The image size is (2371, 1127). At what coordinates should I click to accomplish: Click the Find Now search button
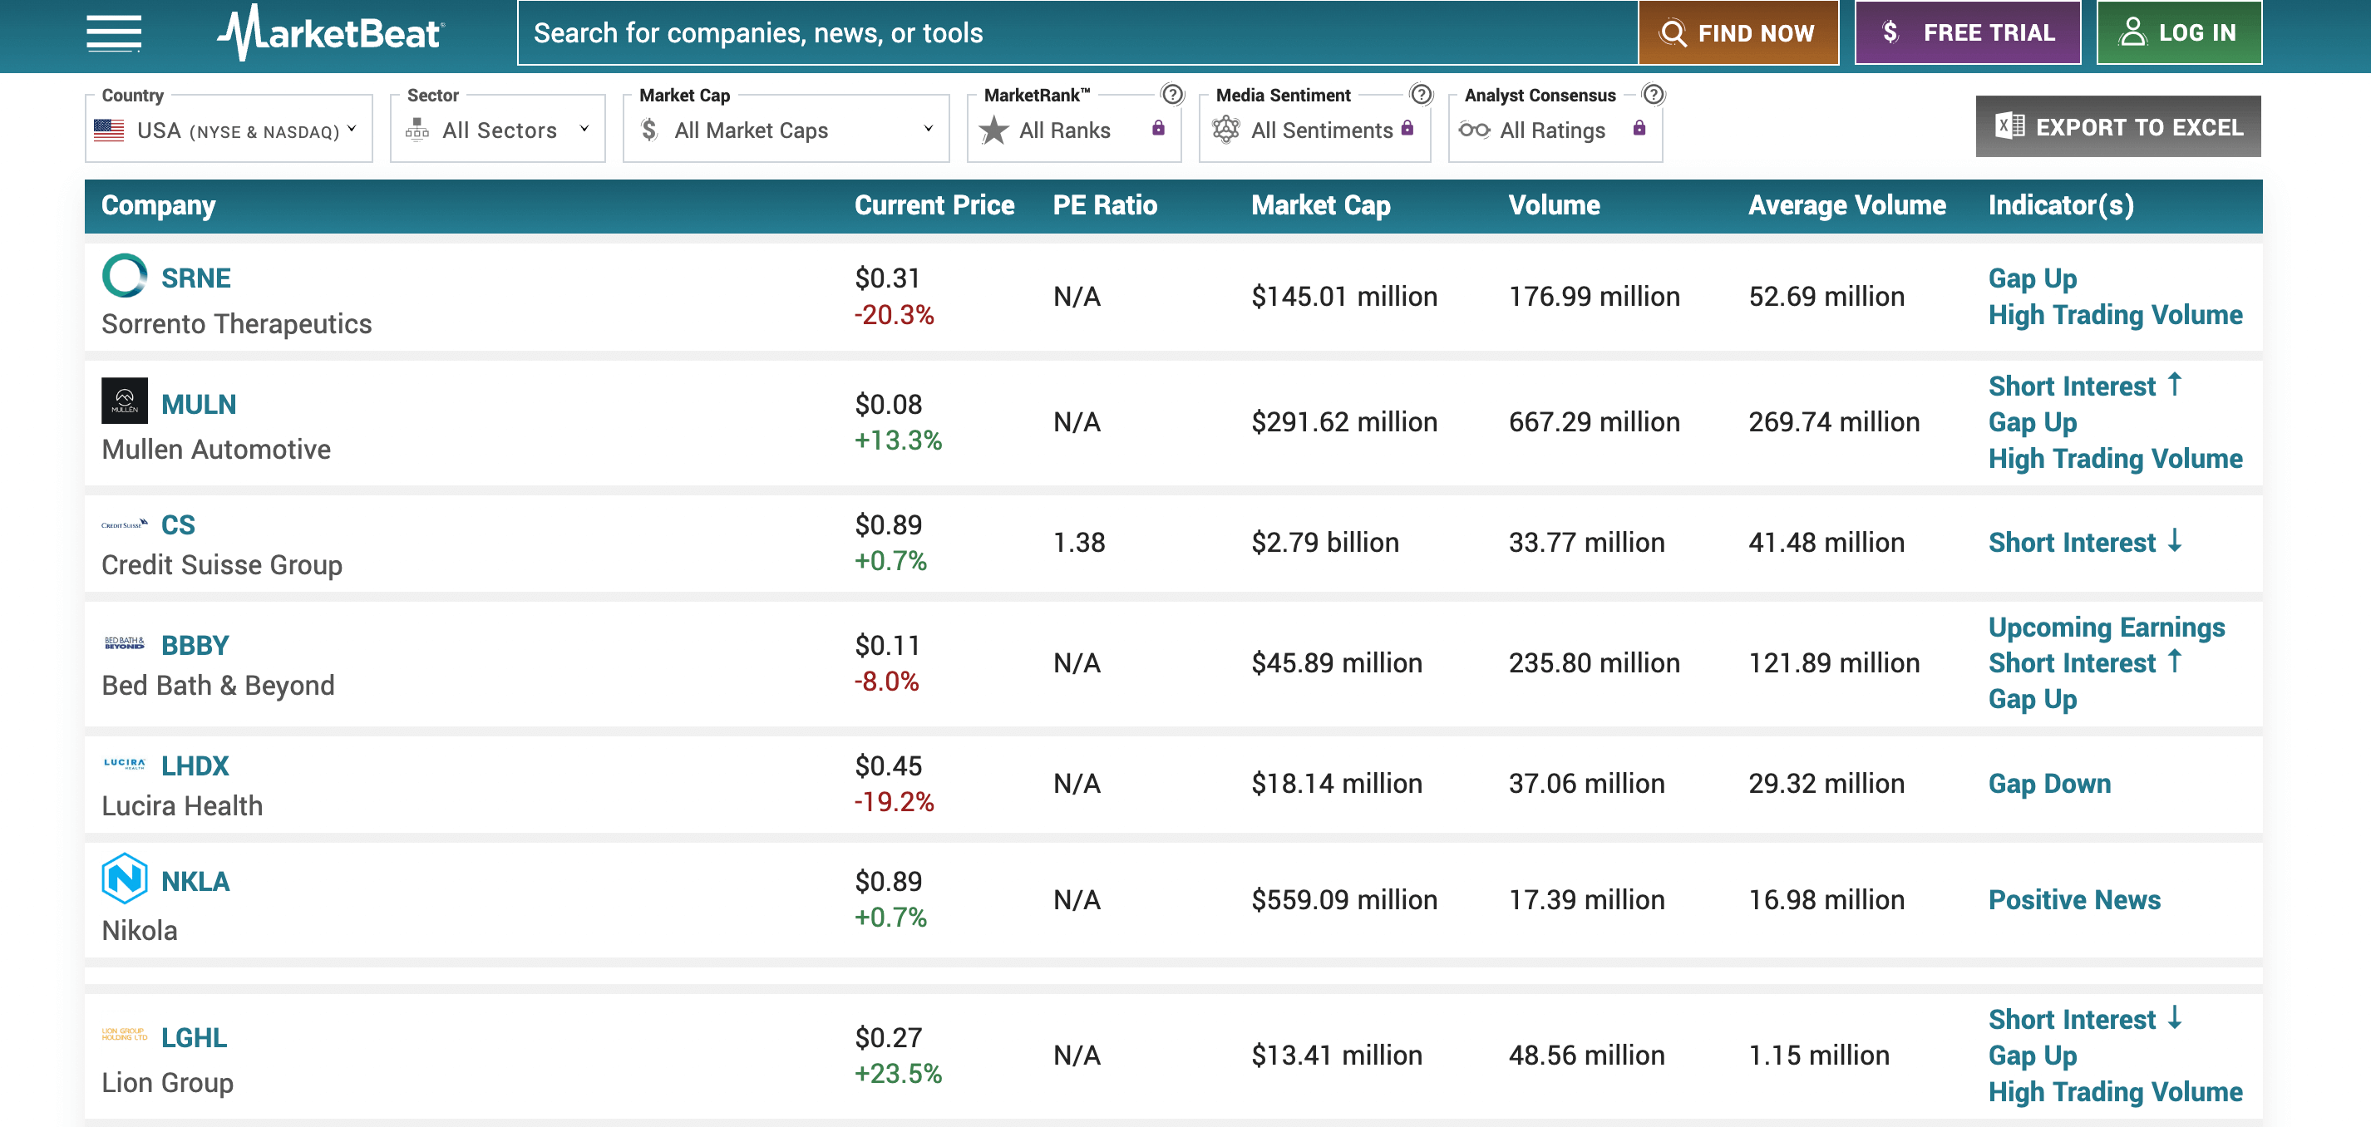coord(1738,33)
